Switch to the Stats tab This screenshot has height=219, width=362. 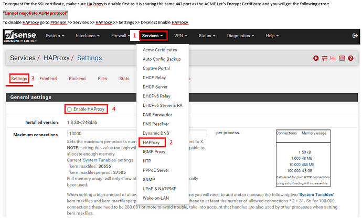[x=124, y=79]
